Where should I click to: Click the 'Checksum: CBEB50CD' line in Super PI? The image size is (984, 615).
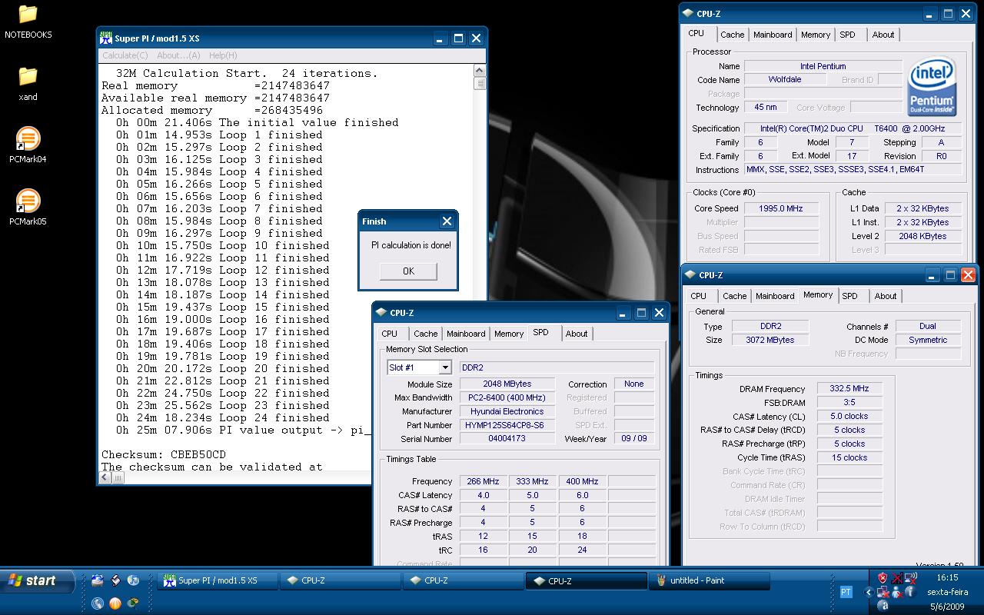coord(164,454)
